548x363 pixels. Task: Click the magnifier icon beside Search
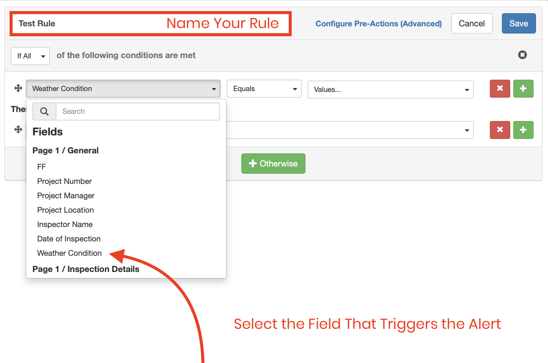point(44,111)
